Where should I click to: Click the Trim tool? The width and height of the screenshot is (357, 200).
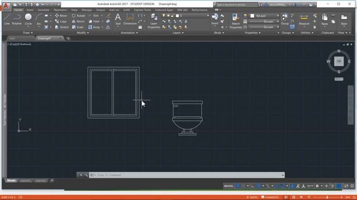coord(94,16)
